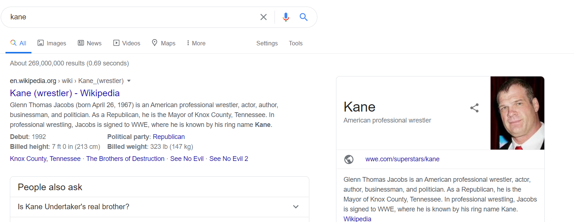
Task: Open The Brothers of Destruction link
Action: [x=125, y=159]
